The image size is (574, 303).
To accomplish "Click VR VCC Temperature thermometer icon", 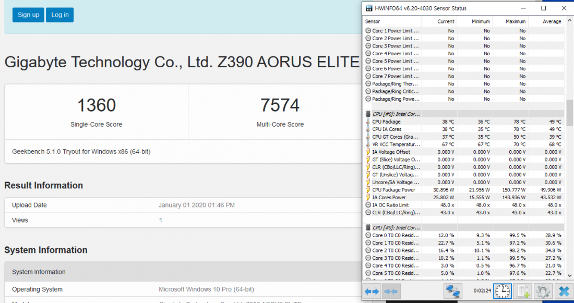I will pyautogui.click(x=368, y=144).
